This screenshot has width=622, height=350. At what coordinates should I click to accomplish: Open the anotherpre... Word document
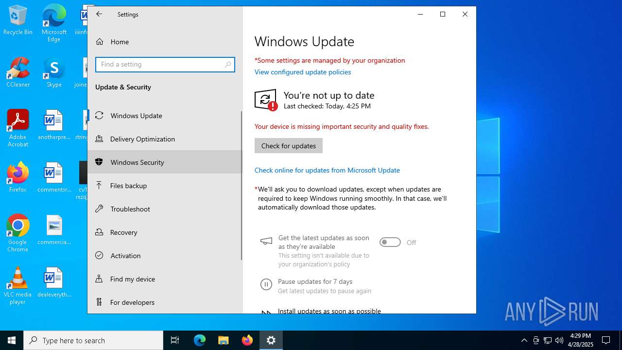(x=54, y=124)
